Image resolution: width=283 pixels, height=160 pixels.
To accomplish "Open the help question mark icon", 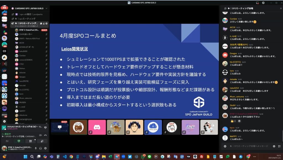I will point(263,3).
